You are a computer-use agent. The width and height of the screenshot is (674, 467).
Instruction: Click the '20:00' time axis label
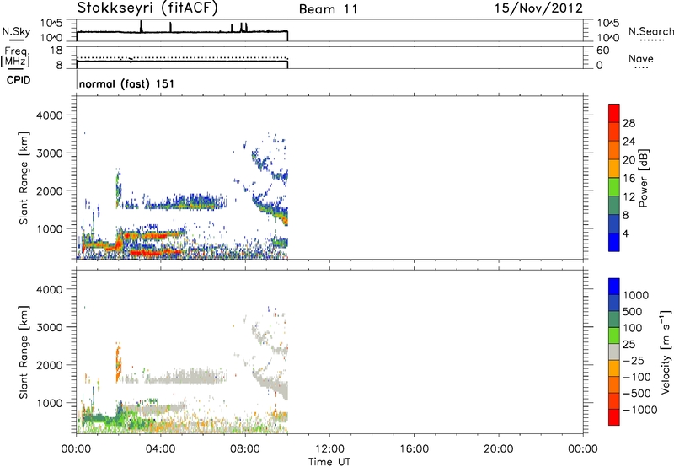499,449
